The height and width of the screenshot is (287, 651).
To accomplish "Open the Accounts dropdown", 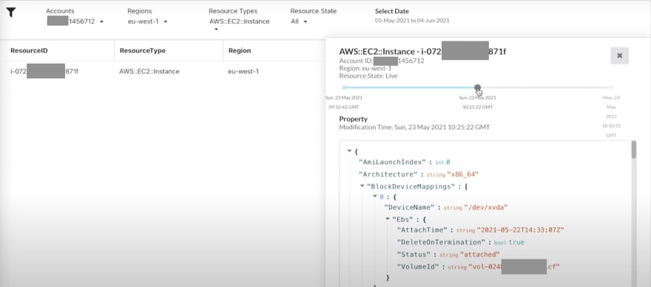I will tap(75, 21).
